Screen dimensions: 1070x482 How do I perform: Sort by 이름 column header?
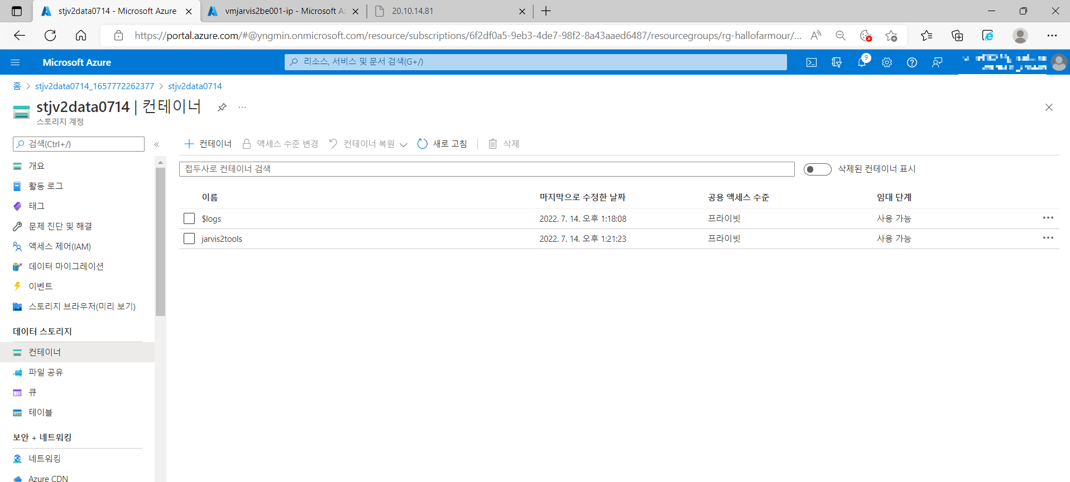point(210,197)
